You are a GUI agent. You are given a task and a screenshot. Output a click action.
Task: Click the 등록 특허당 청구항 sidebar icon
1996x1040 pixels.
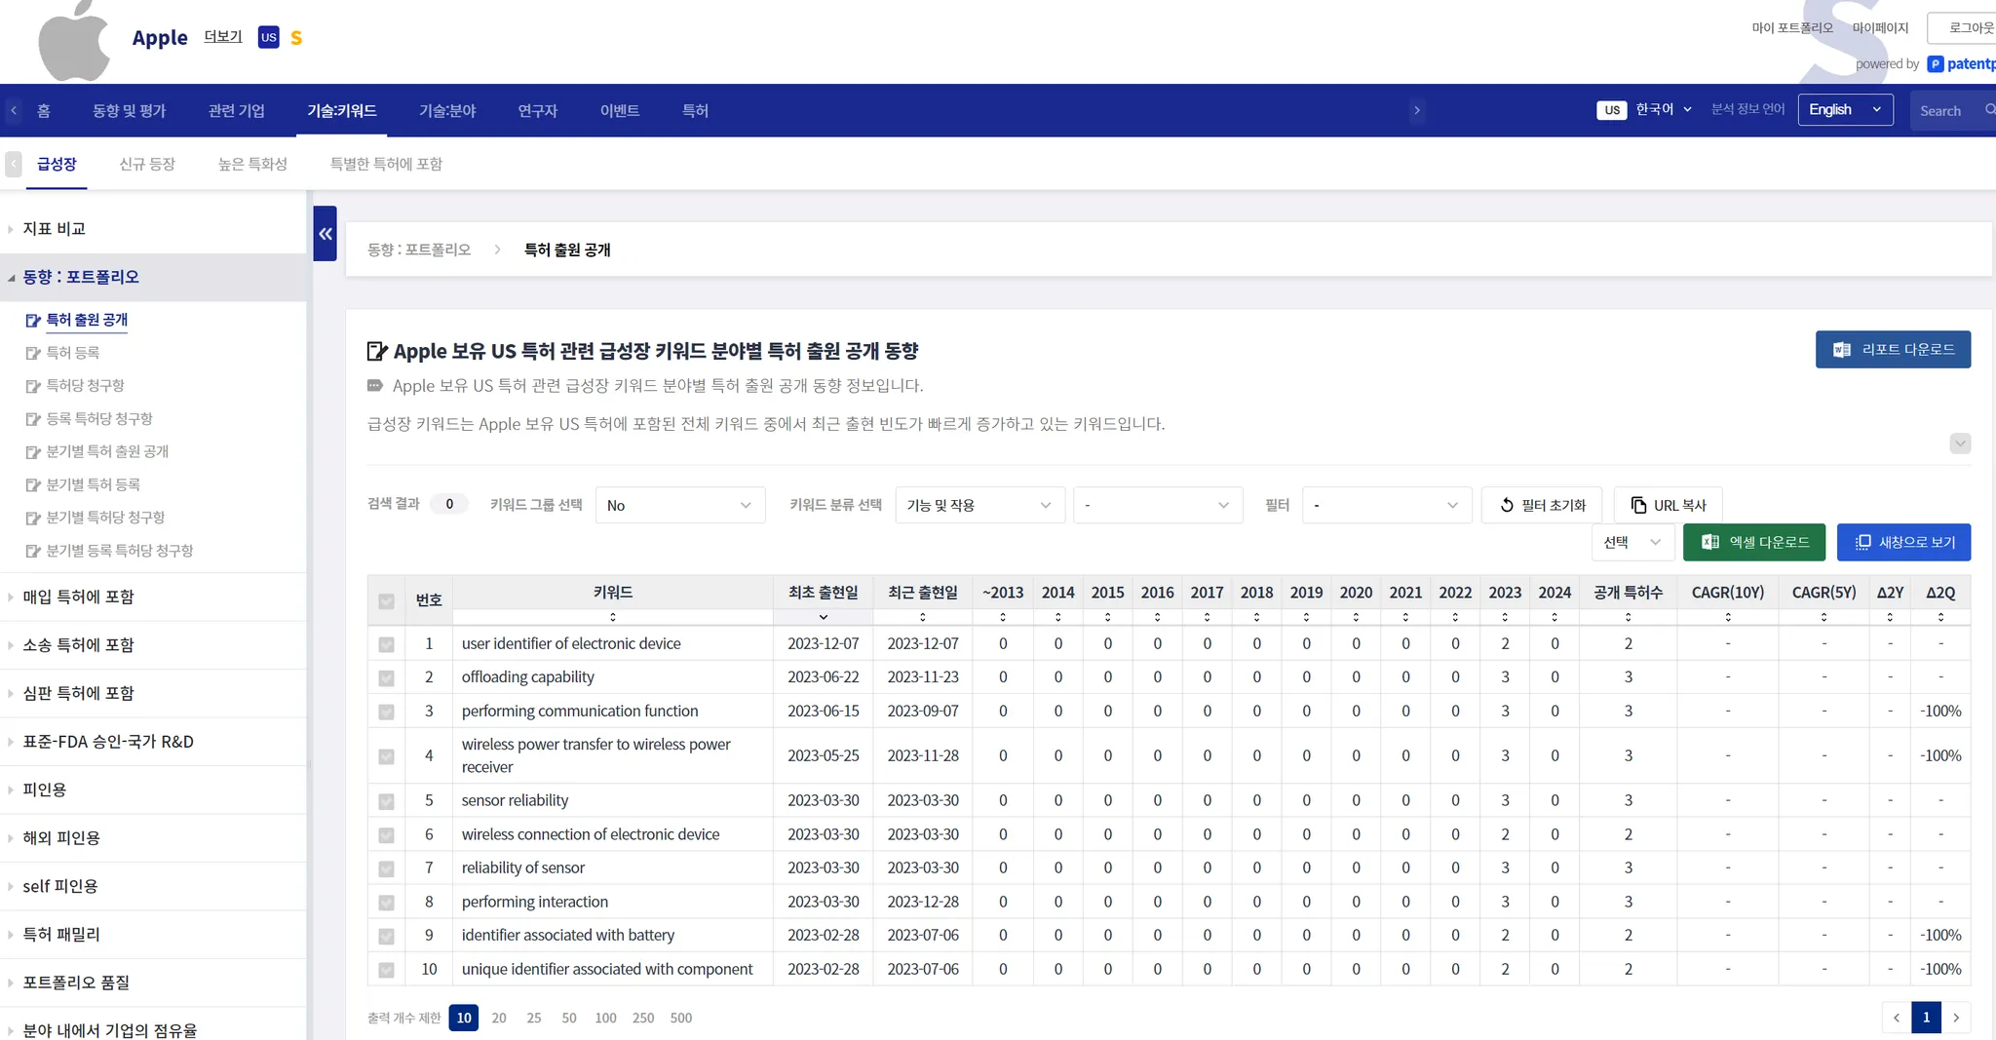tap(33, 419)
